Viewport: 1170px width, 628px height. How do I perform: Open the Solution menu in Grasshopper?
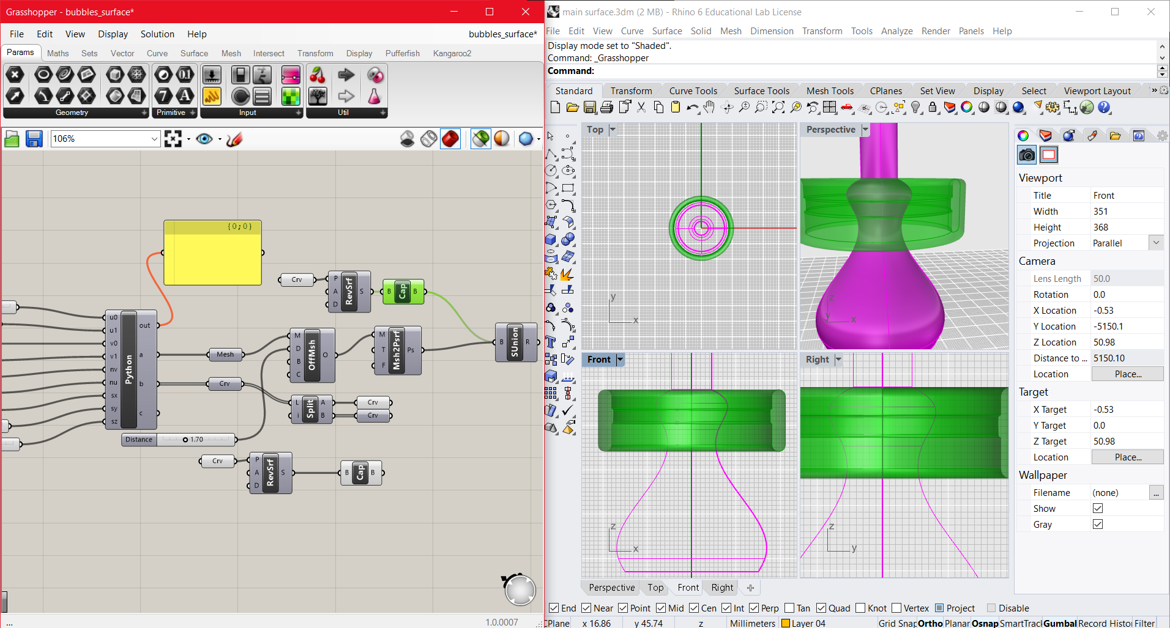coord(157,34)
